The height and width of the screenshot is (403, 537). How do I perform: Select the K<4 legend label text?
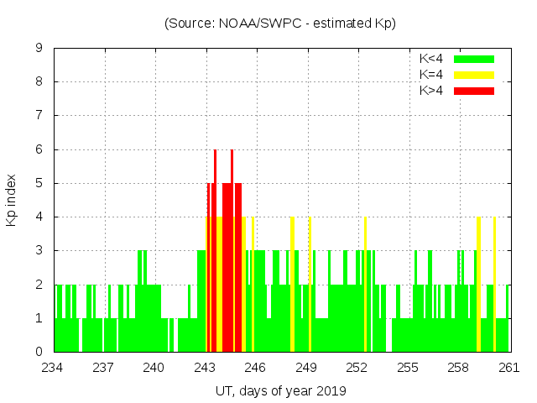click(x=432, y=59)
